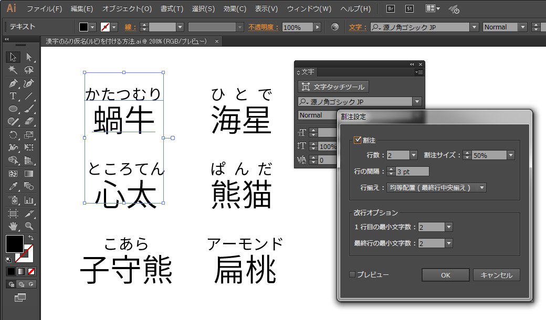
Task: Select the Scale tool
Action: [x=29, y=135]
